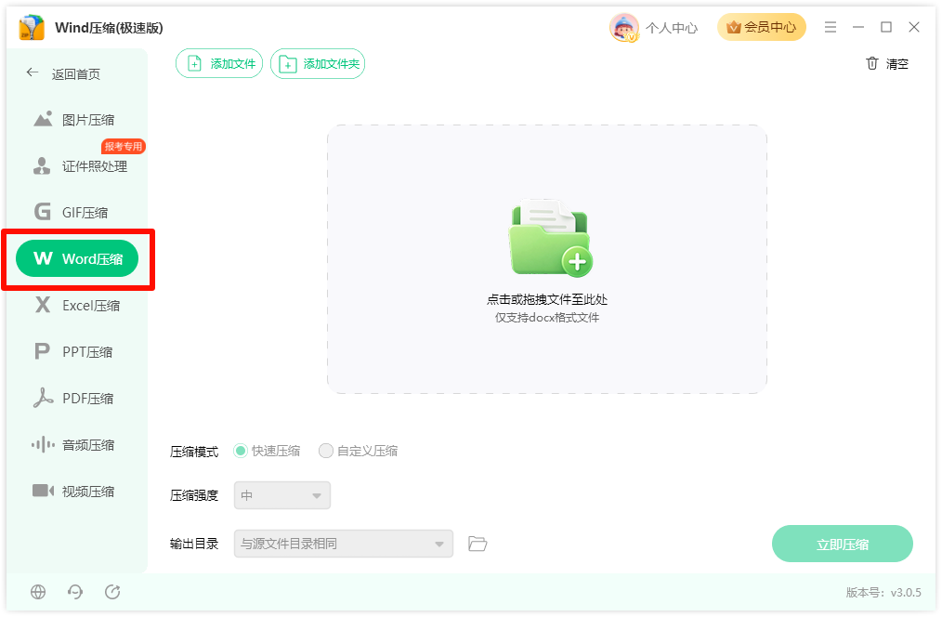942x617 pixels.
Task: Open the 压缩强度 dropdown showing 中
Action: tap(282, 495)
